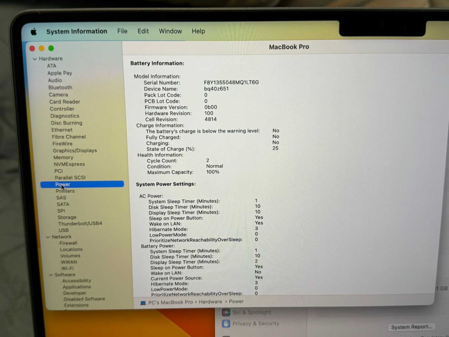The width and height of the screenshot is (449, 337).
Task: Select Printers in the sidebar
Action: coord(65,191)
